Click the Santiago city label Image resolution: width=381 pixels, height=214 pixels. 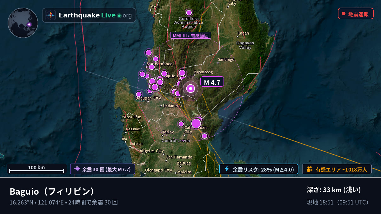point(226,59)
